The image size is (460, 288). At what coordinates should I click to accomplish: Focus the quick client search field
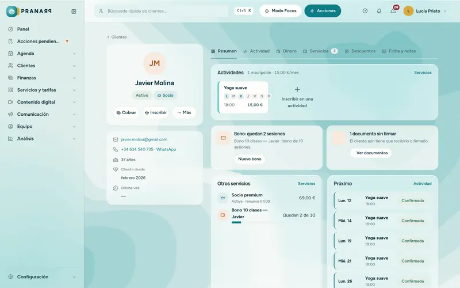162,11
